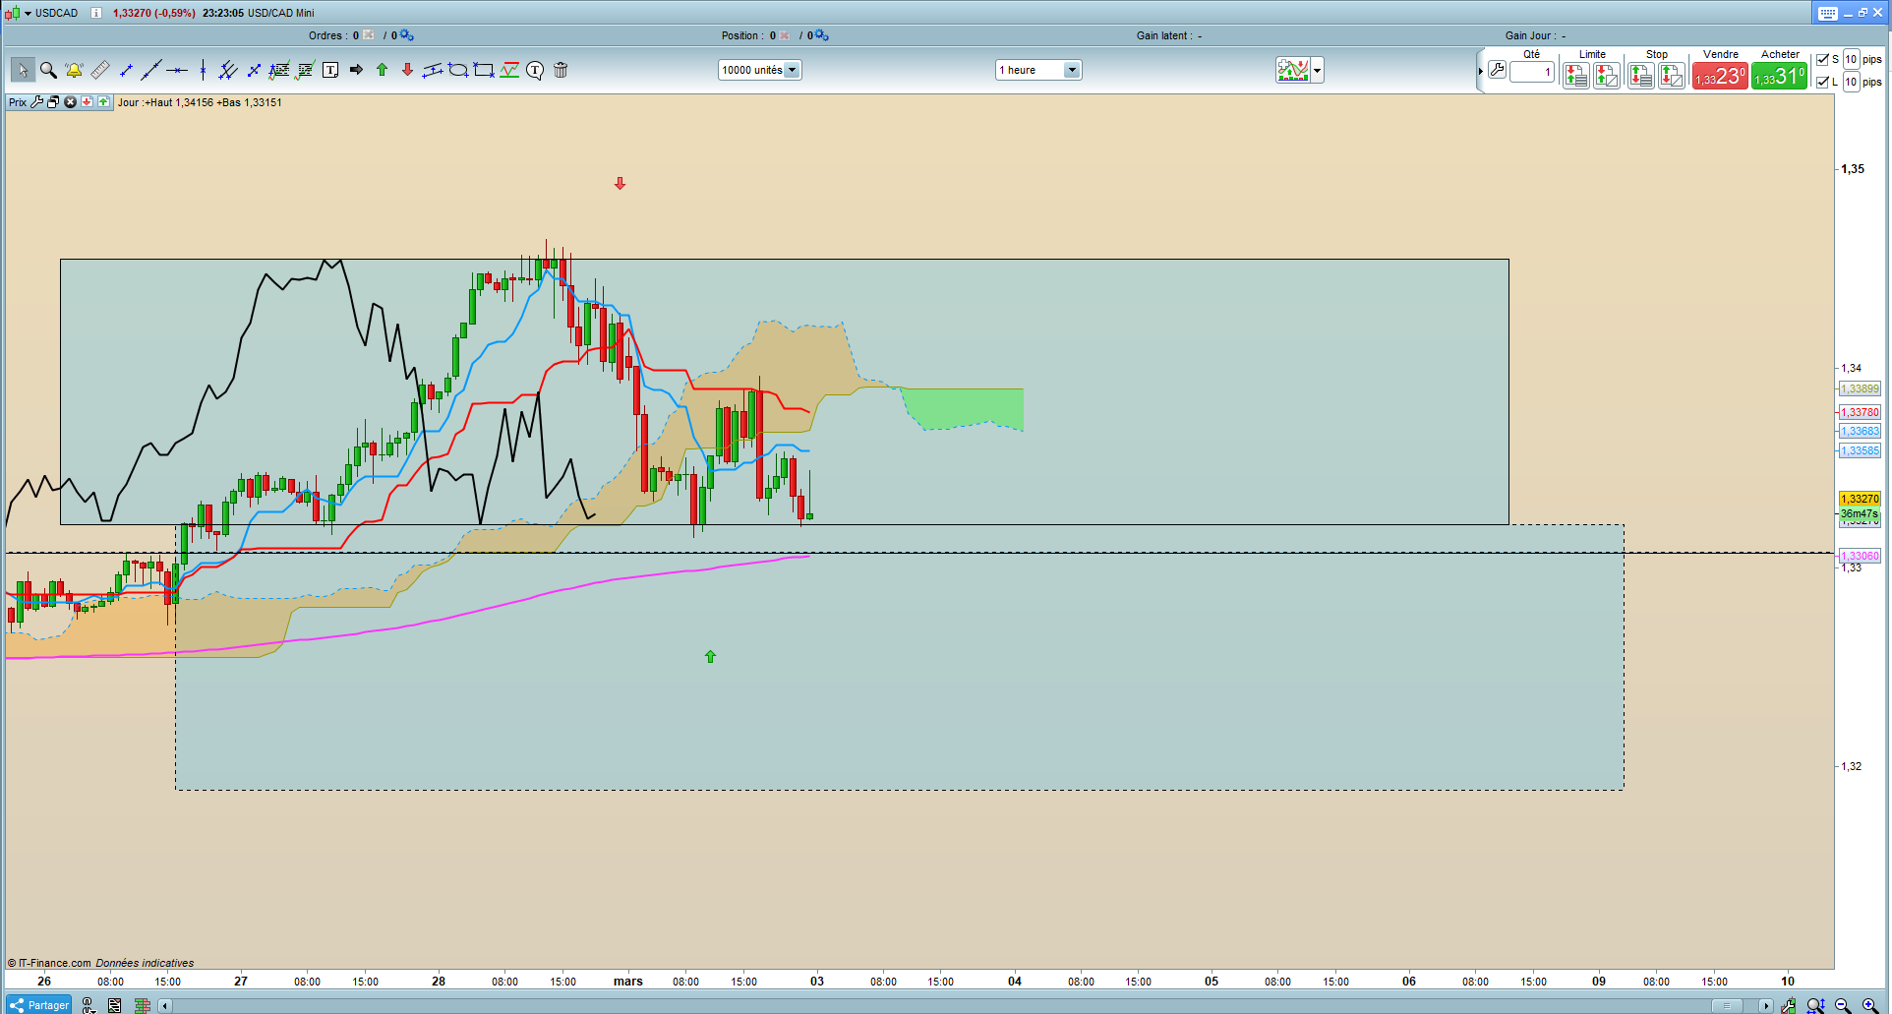
Task: Edit the S pips value field
Action: pyautogui.click(x=1851, y=59)
